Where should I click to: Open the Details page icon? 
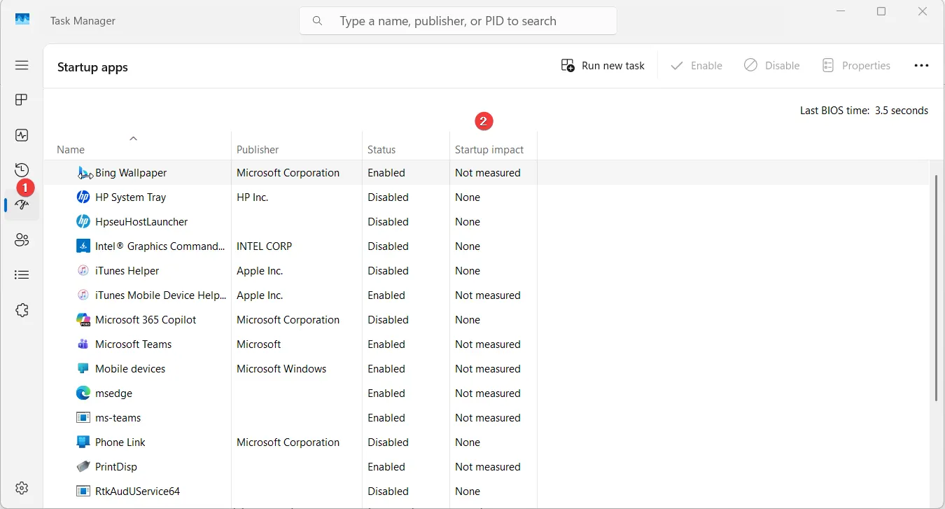point(22,275)
